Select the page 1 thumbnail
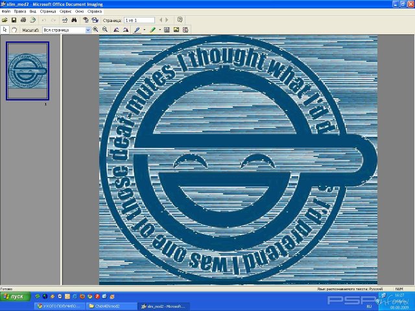 point(27,71)
